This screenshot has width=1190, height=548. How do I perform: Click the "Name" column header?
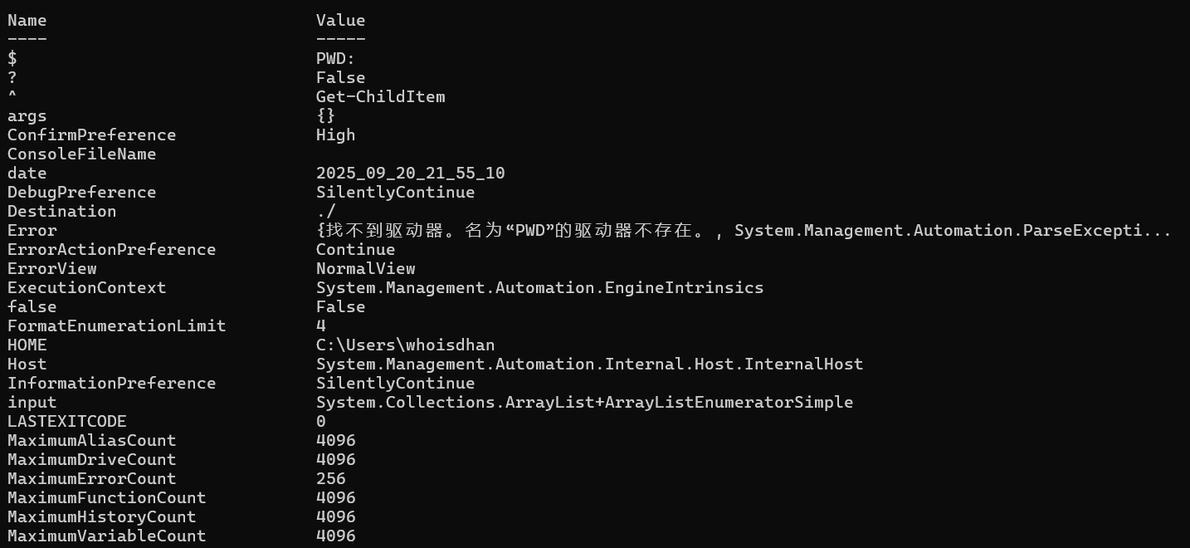[27, 20]
